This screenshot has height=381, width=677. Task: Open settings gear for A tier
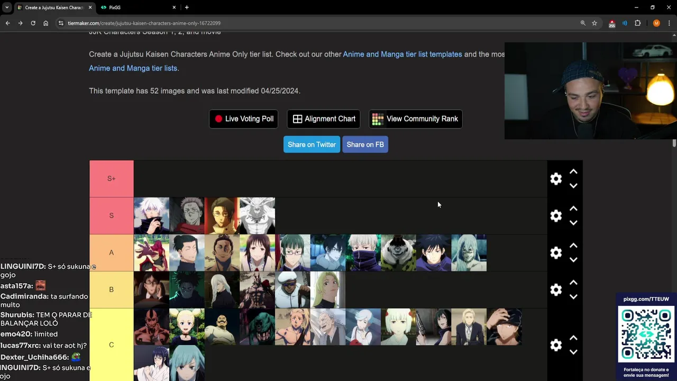pos(556,253)
